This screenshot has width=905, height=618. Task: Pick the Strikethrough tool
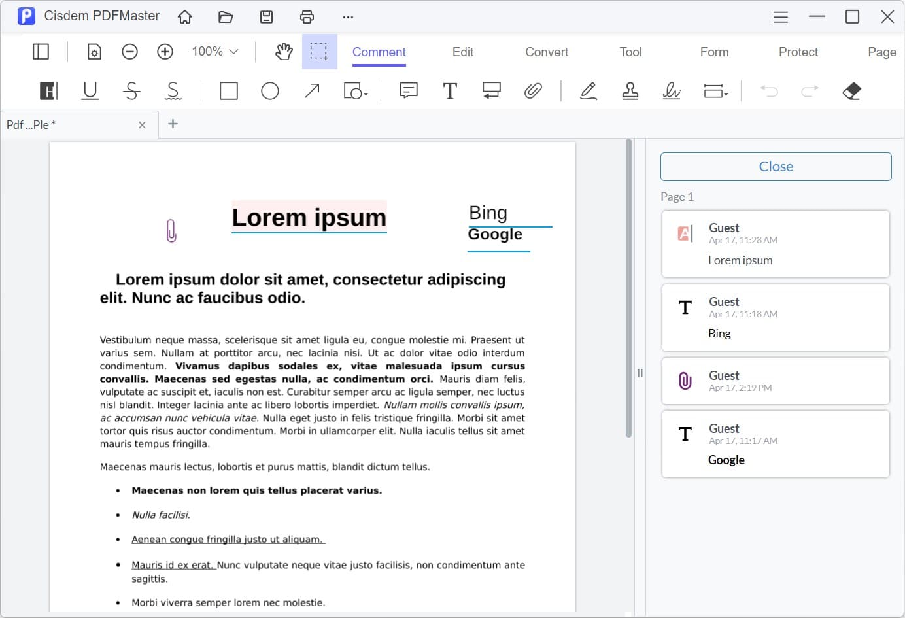click(x=131, y=91)
